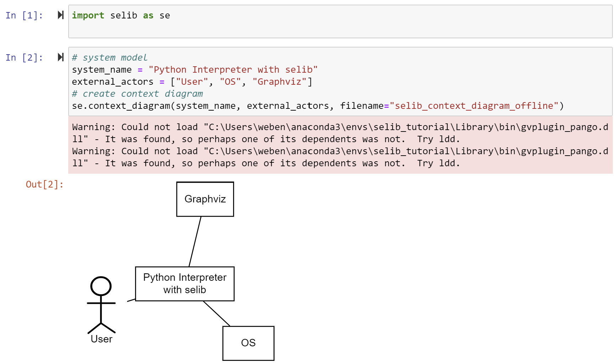Run the import selib cell
This screenshot has width=616, height=363.
pos(61,15)
